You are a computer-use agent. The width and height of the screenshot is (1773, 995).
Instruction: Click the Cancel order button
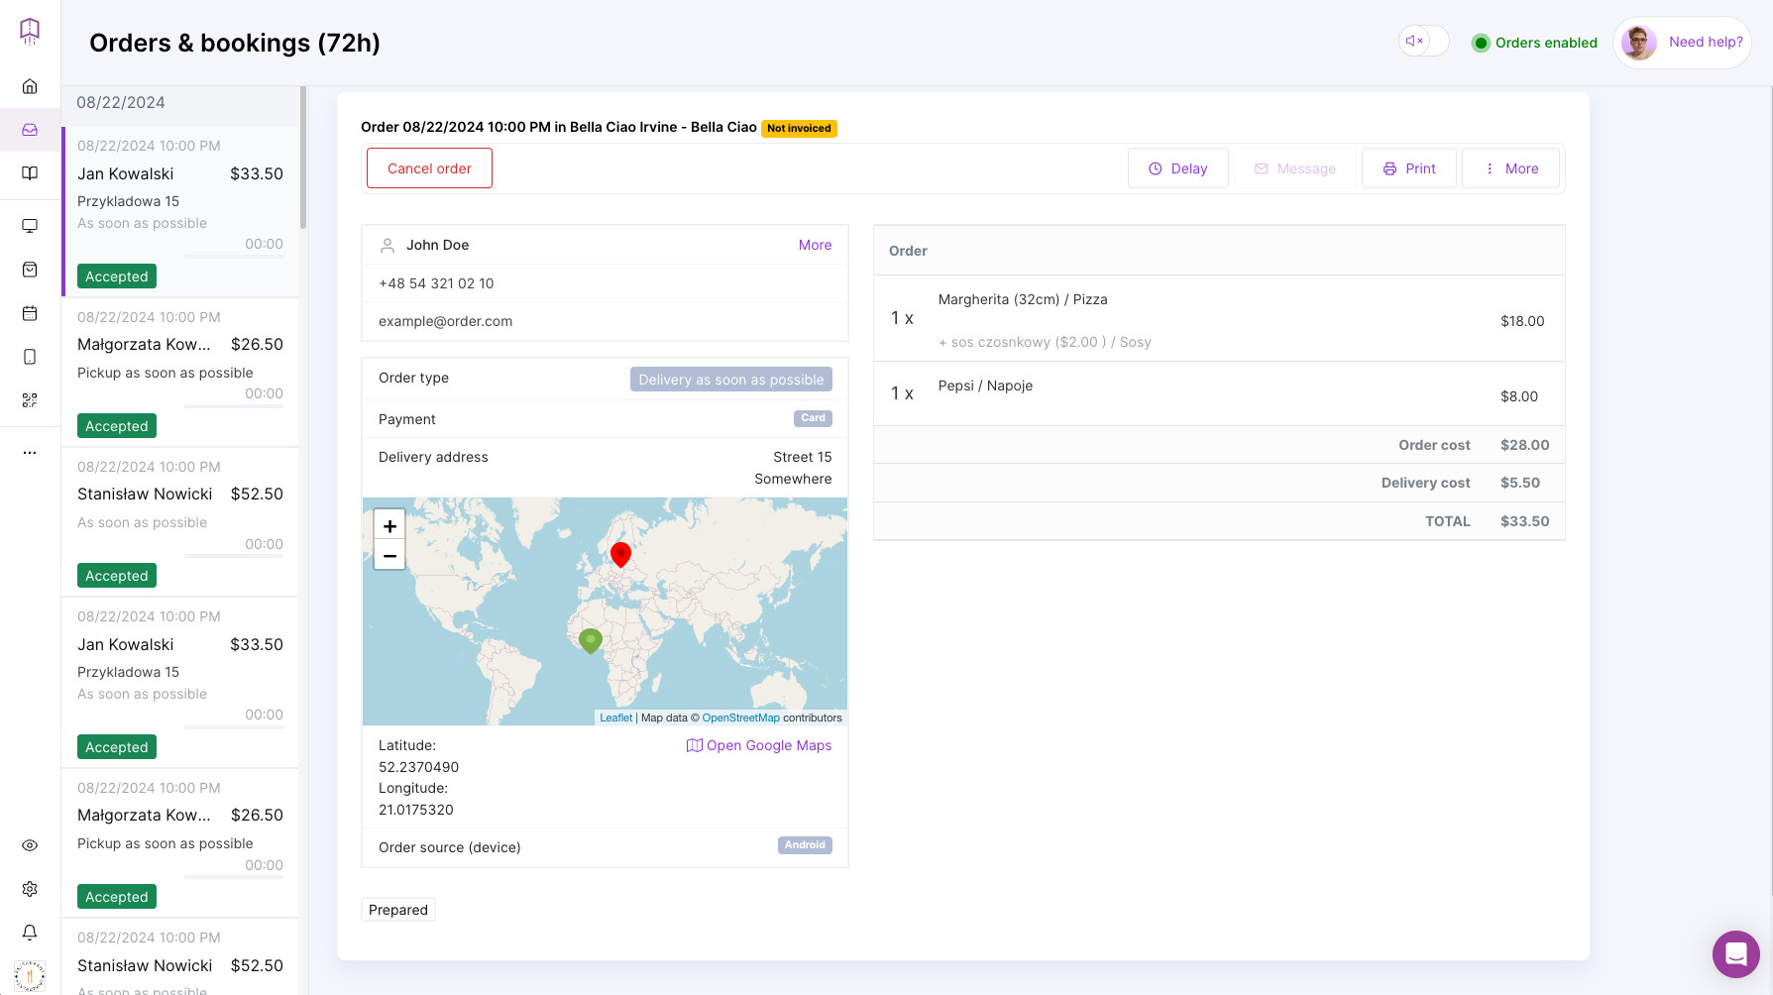click(x=429, y=168)
